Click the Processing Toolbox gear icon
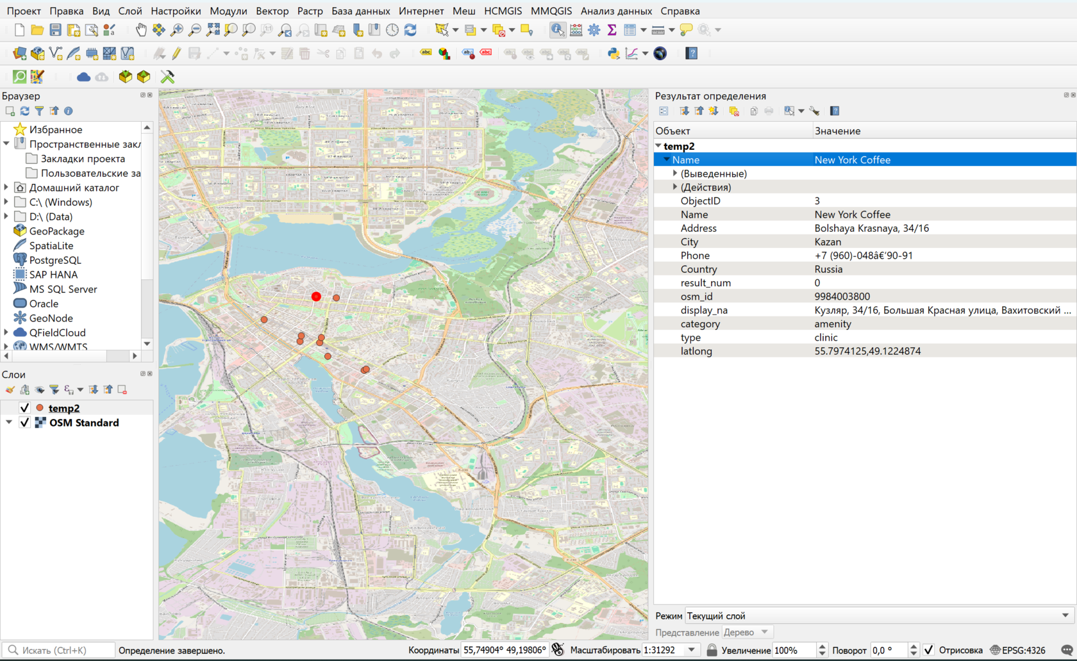Image resolution: width=1077 pixels, height=661 pixels. pos(594,29)
